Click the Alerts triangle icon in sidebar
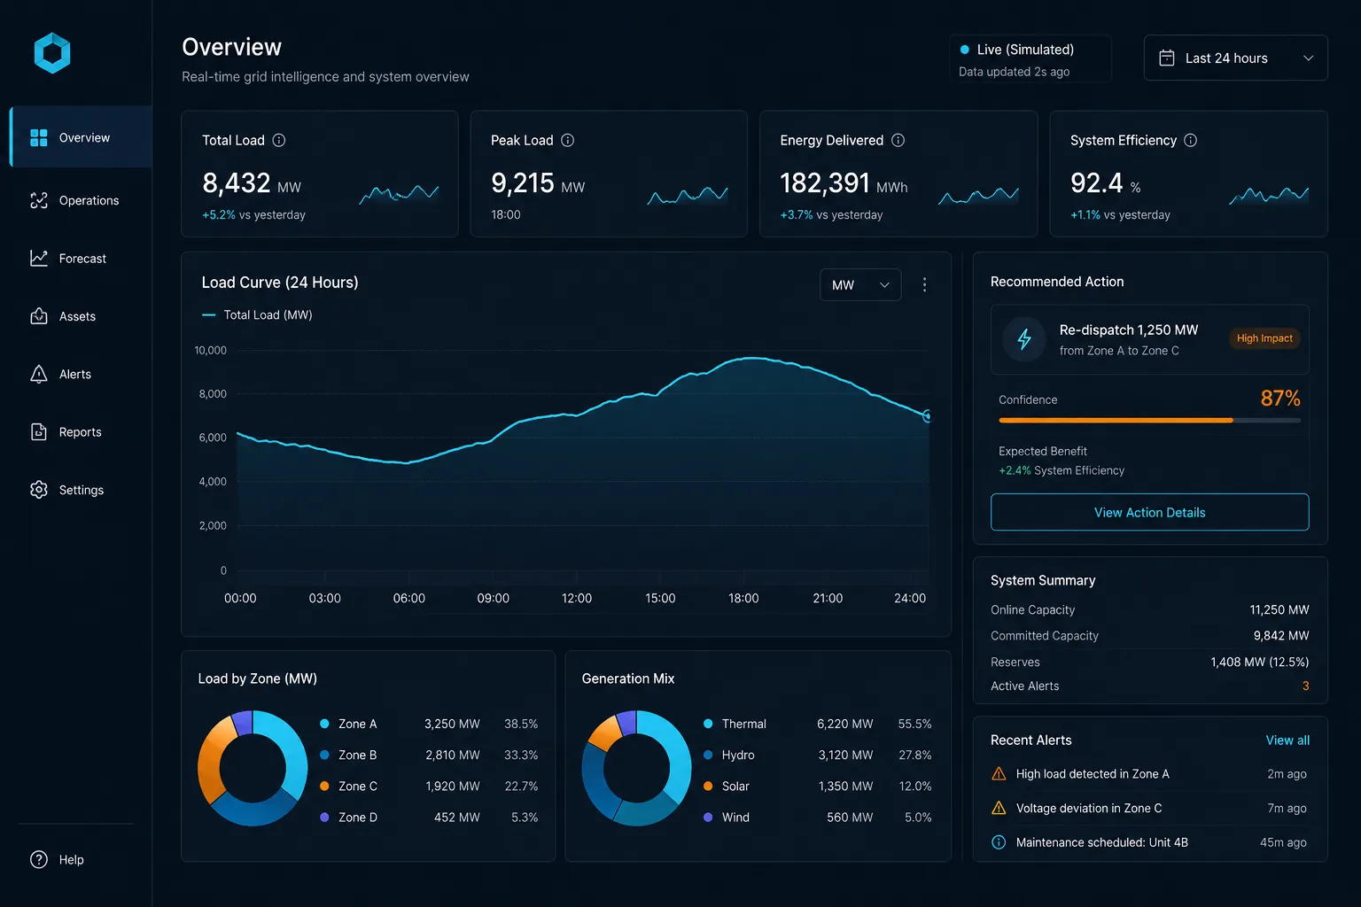The image size is (1361, 907). coord(39,374)
